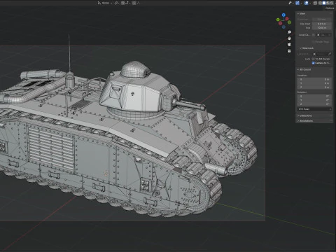Open the Transform Orientation (Global) dropdown

point(105,3)
